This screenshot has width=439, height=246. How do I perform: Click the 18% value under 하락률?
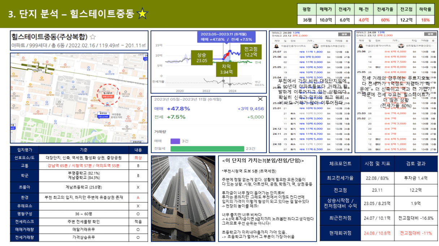[425, 20]
